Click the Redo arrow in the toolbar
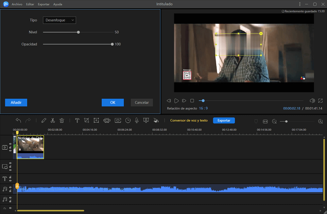The image size is (327, 214). coord(28,121)
